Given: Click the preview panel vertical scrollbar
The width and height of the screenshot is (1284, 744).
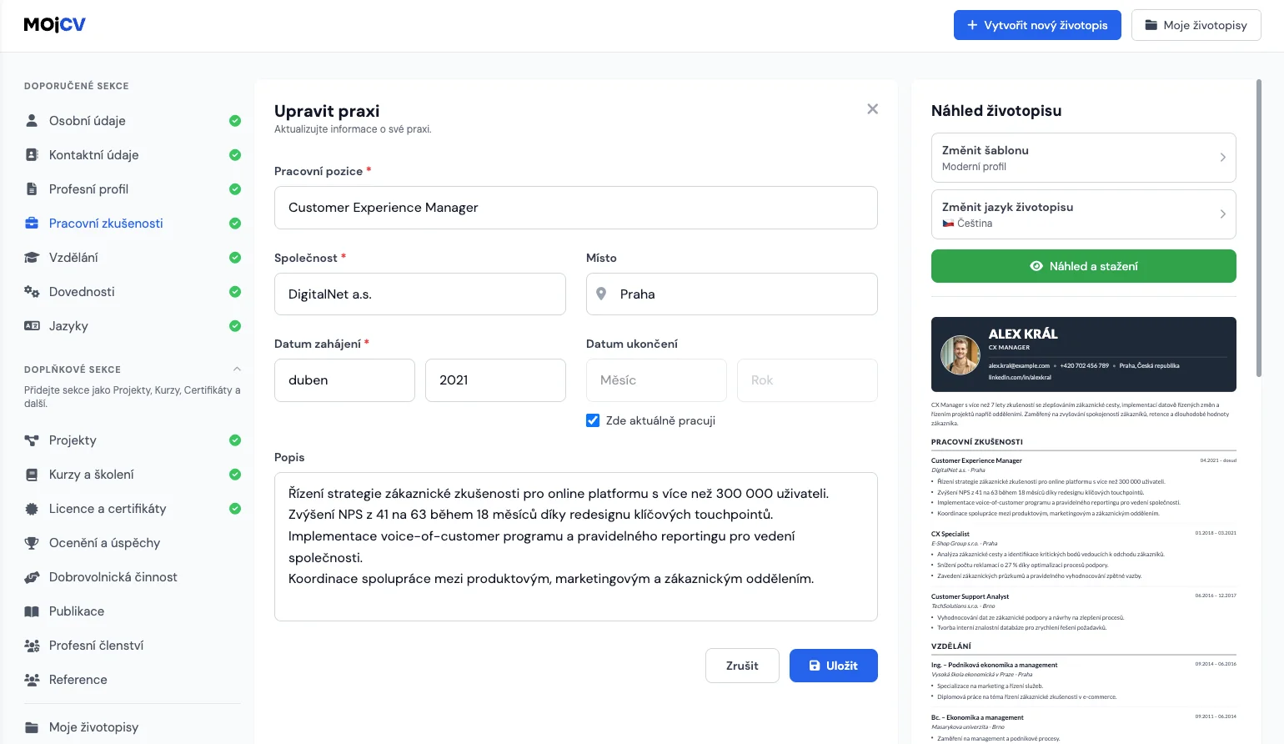Looking at the screenshot, I should (x=1259, y=228).
